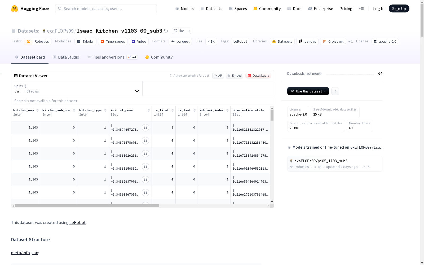The image size is (424, 265).
Task: Open the meta/info.json link
Action: pyautogui.click(x=24, y=253)
